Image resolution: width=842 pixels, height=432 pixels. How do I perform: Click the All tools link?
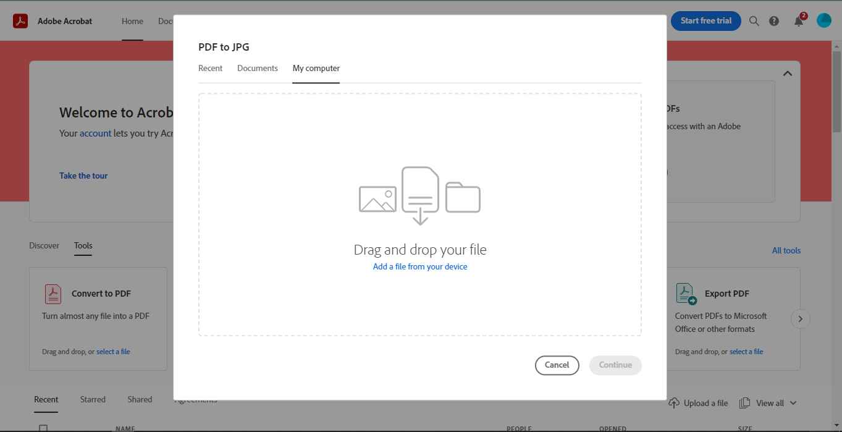[x=786, y=250]
